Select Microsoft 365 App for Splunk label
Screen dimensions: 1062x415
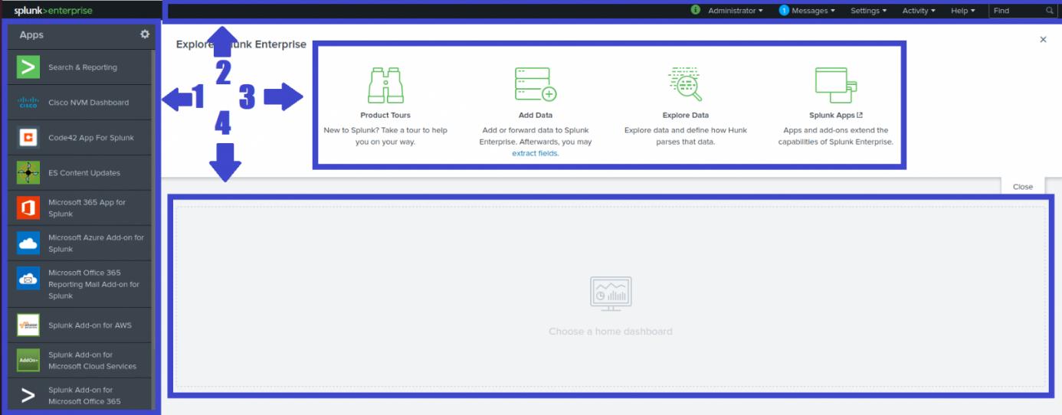tap(87, 208)
